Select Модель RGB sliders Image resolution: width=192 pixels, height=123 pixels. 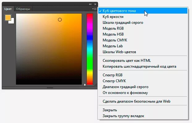point(143,28)
